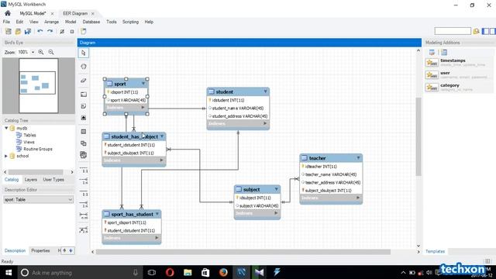Click the toolbar search field
The height and width of the screenshot is (279, 496).
tap(453, 31)
